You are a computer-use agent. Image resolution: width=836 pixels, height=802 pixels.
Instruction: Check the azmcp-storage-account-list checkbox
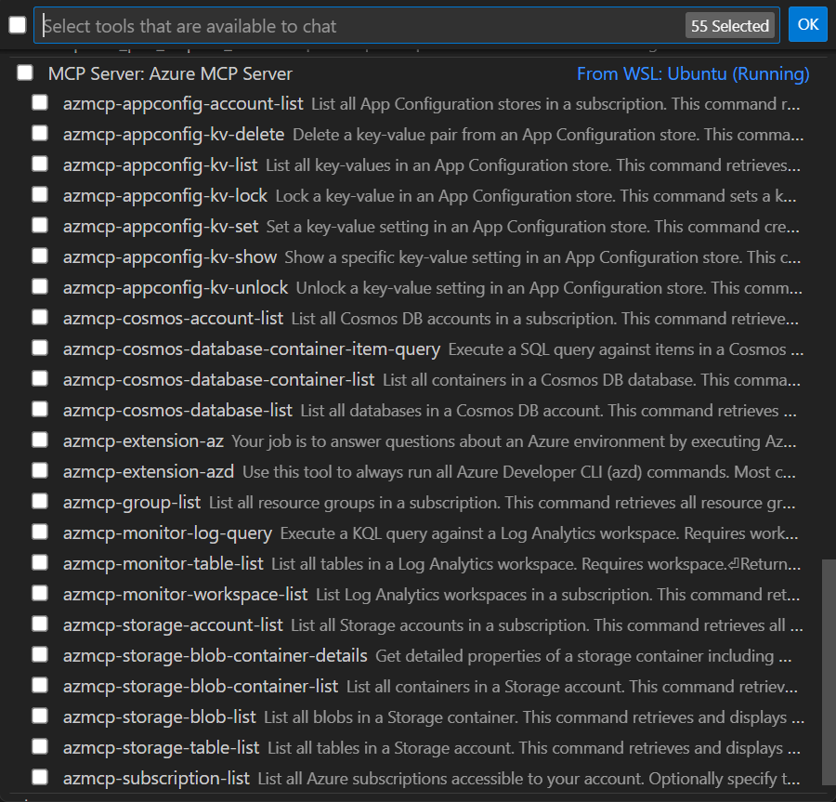tap(40, 624)
